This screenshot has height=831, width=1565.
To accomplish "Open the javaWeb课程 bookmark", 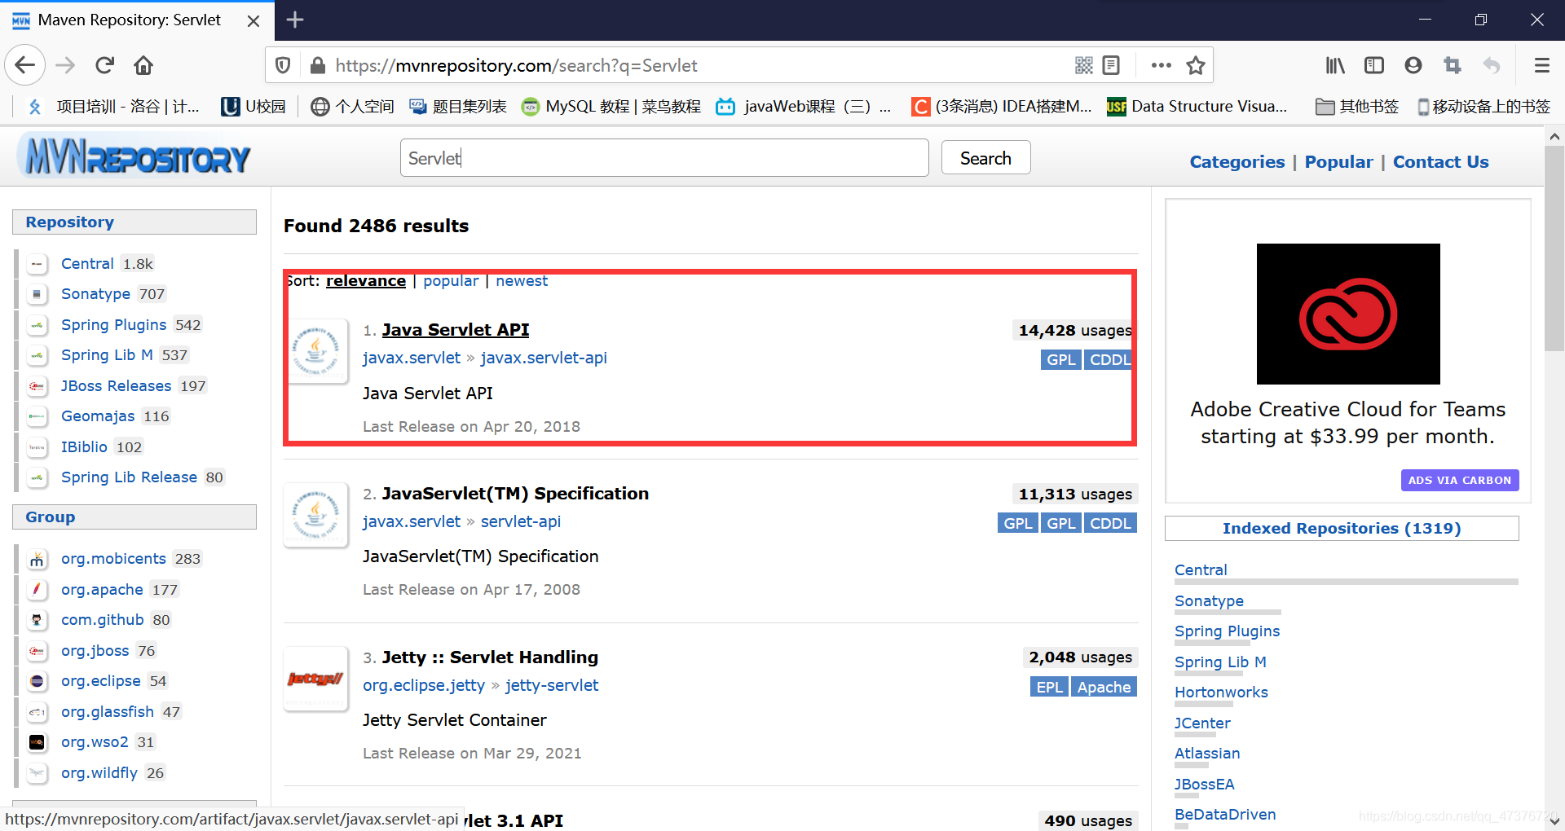I will tap(803, 107).
